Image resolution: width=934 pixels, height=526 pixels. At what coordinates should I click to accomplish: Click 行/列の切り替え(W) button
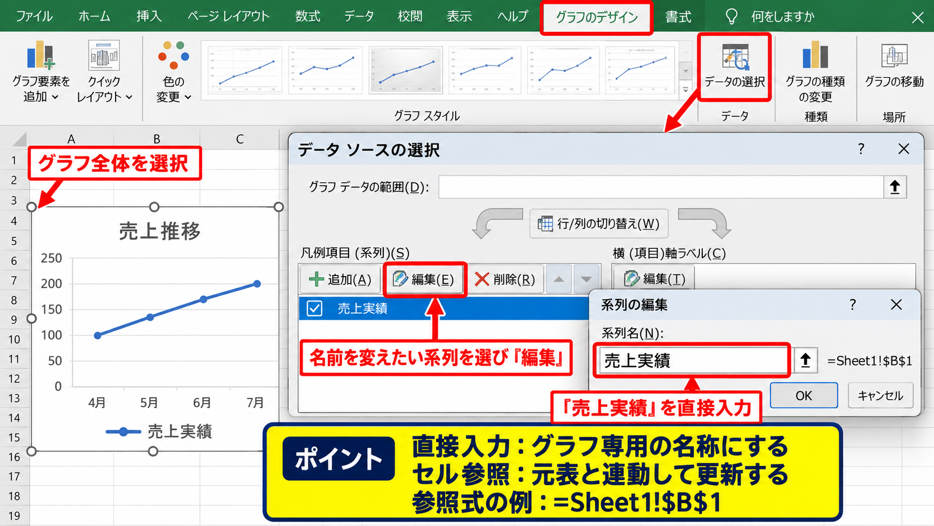598,224
